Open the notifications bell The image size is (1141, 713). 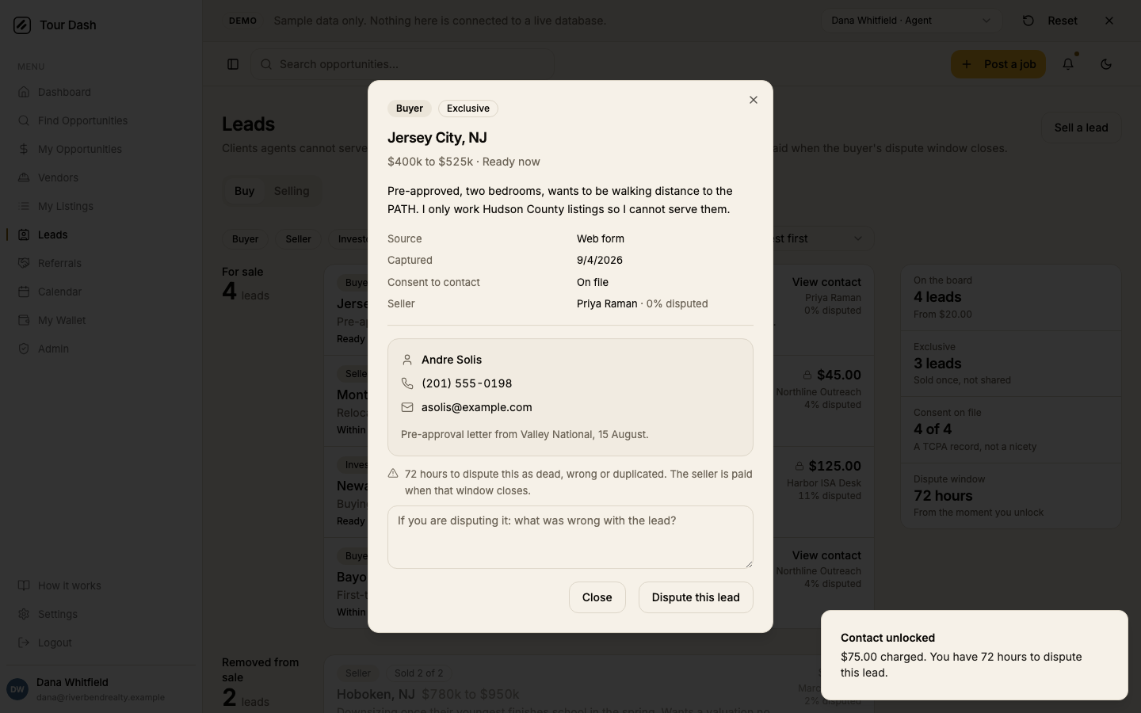click(1068, 64)
